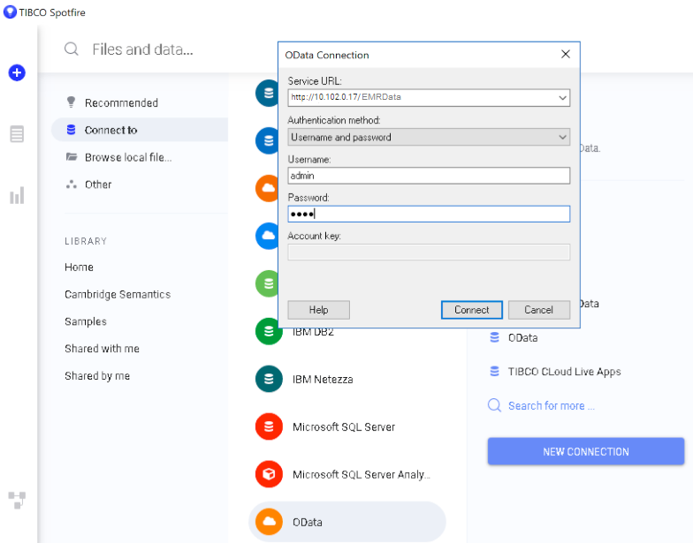The height and width of the screenshot is (543, 693).
Task: Select the IBM DB2 connector label
Action: point(313,332)
